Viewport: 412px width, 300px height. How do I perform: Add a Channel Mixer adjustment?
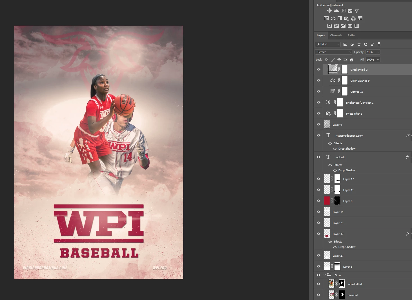[353, 18]
